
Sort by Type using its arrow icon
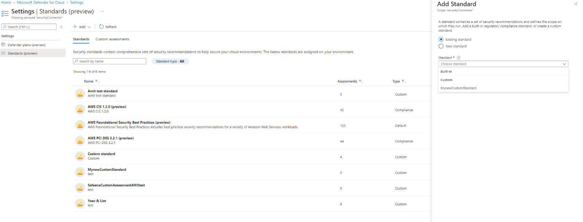(403, 81)
